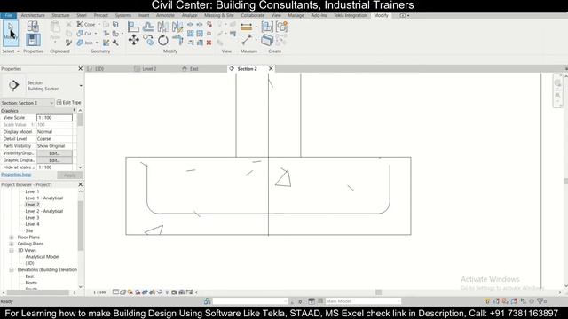Screen dimensions: 568x319
Task: Select the Site view in Project Browser
Action: click(29, 230)
